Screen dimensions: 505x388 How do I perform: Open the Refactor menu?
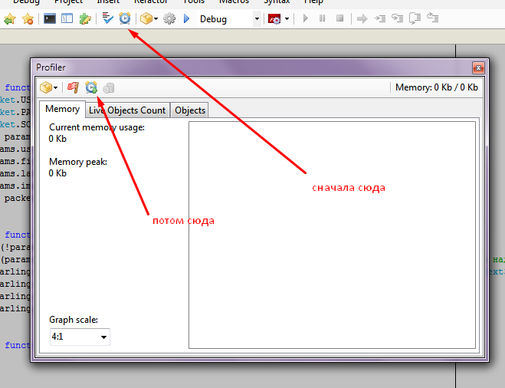[x=151, y=2]
